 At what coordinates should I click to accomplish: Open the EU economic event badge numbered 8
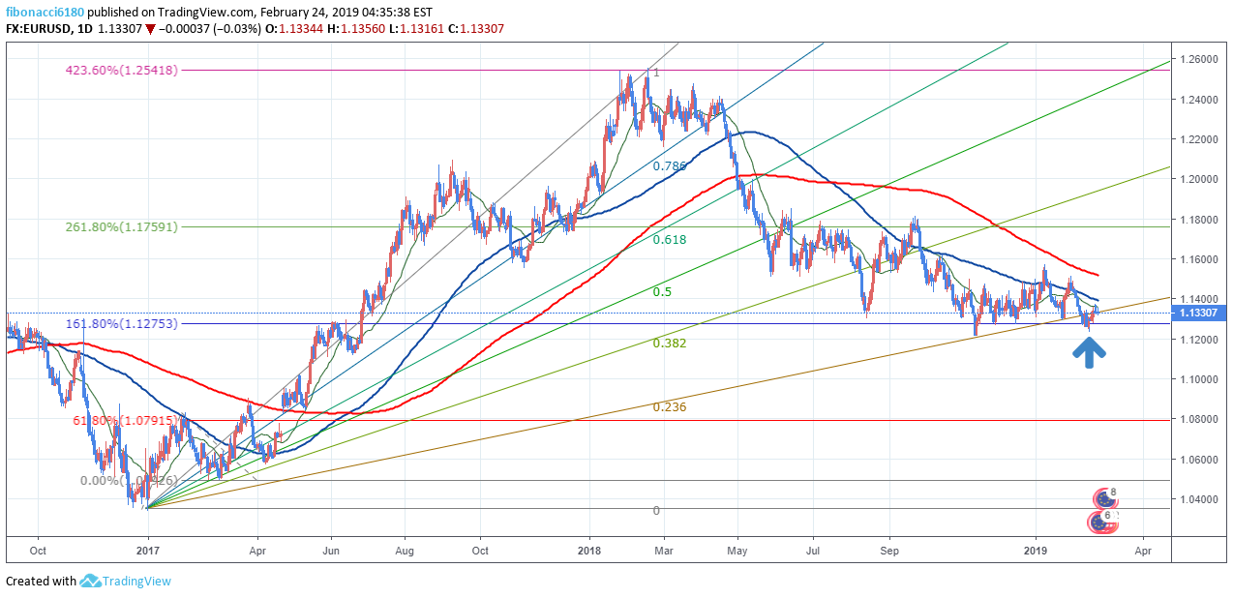pyautogui.click(x=1105, y=499)
